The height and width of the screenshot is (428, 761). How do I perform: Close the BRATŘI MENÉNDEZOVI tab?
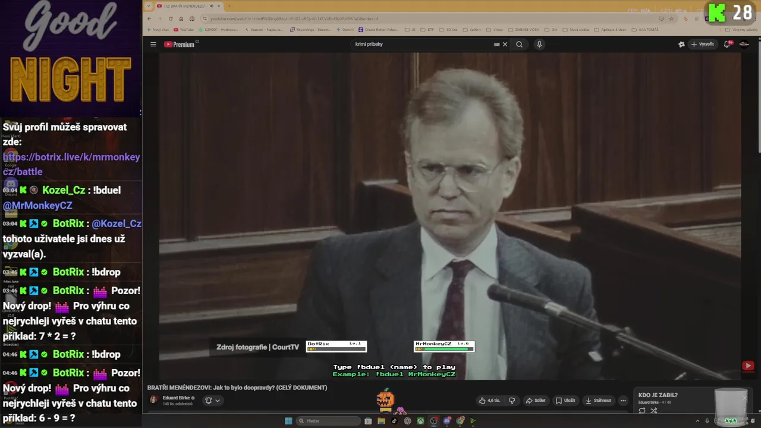point(219,6)
